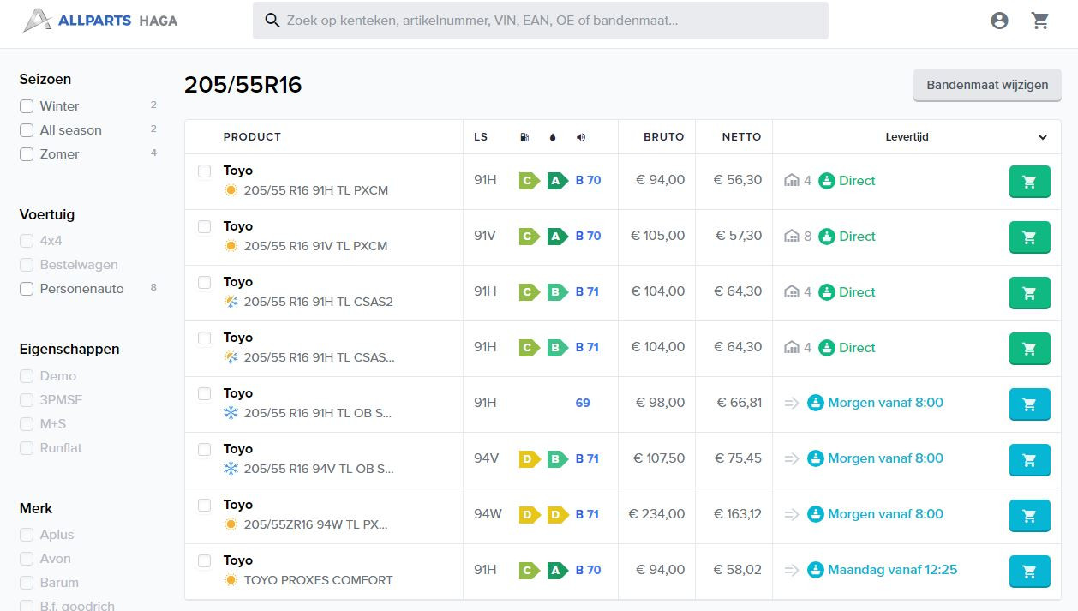Add Toyo €66,81 winter tyre to cart
1078x611 pixels.
click(1029, 404)
